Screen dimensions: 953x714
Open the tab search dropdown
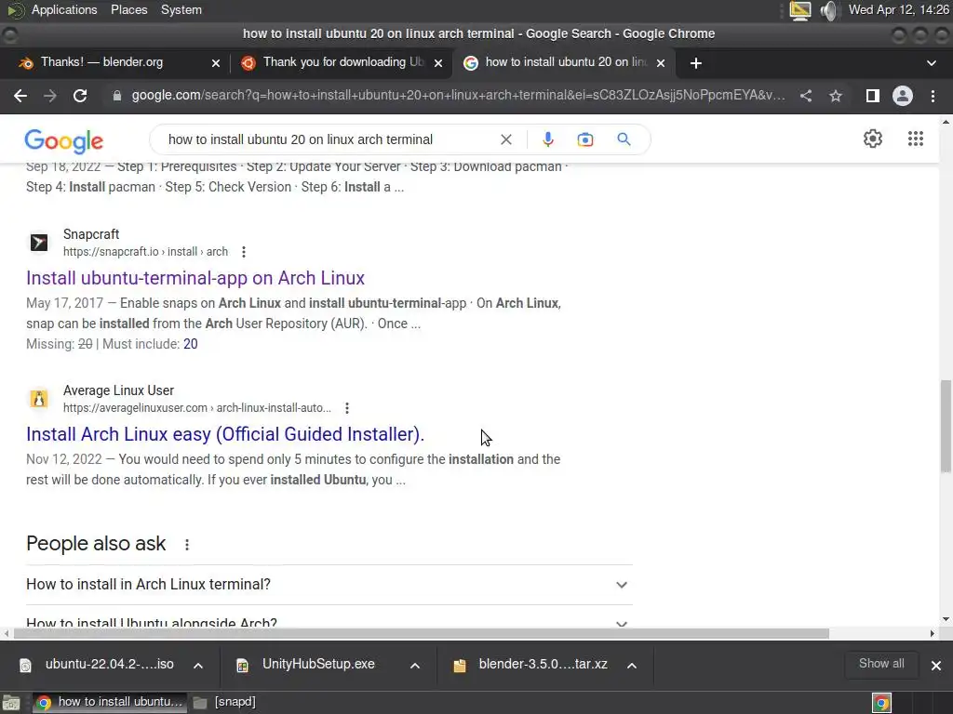(931, 63)
